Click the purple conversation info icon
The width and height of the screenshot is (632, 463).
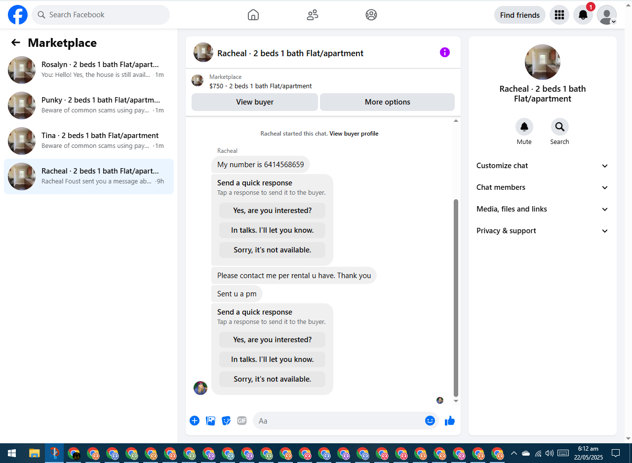click(445, 52)
